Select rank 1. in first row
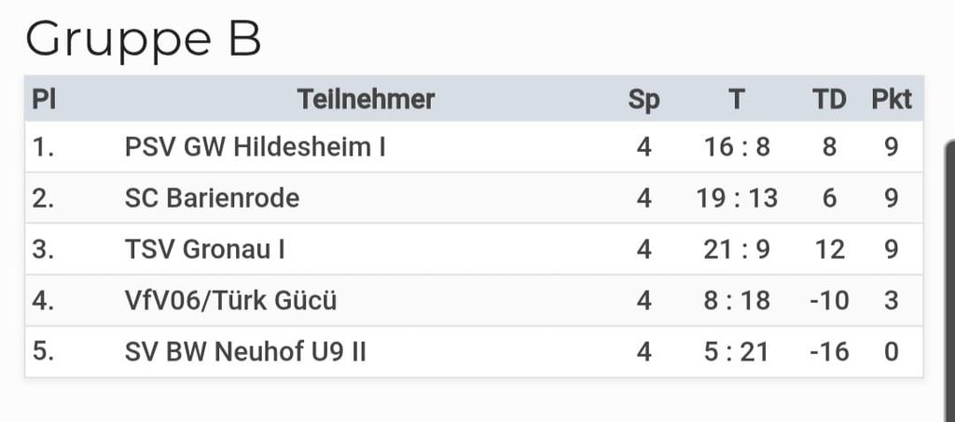The width and height of the screenshot is (955, 422). coord(43,147)
